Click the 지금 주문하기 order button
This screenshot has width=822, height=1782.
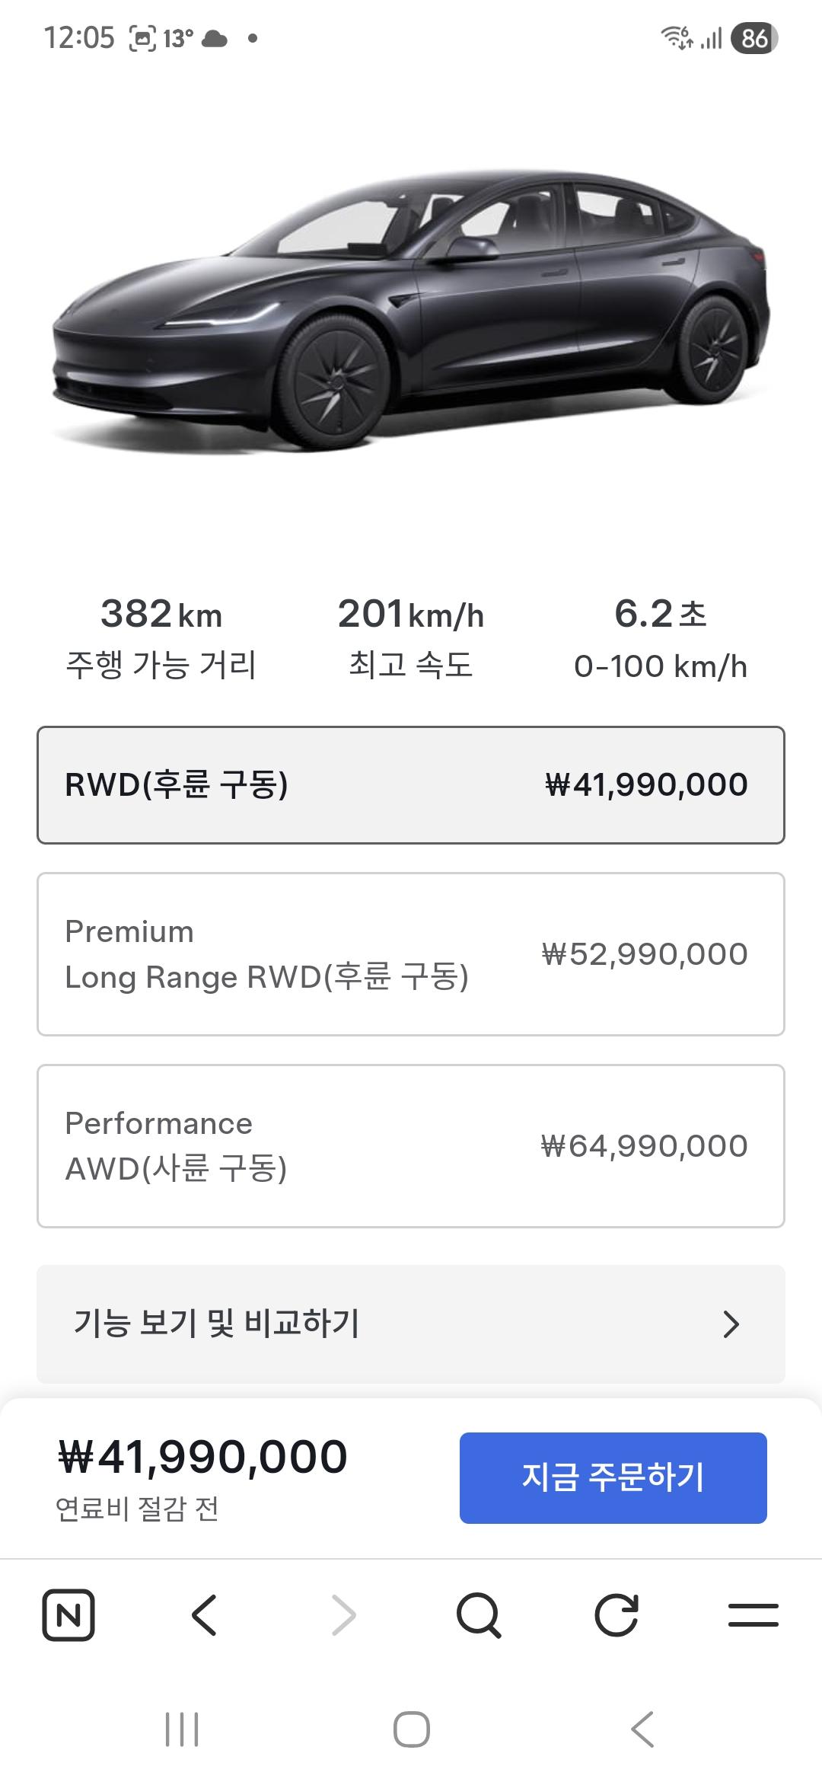(x=613, y=1477)
